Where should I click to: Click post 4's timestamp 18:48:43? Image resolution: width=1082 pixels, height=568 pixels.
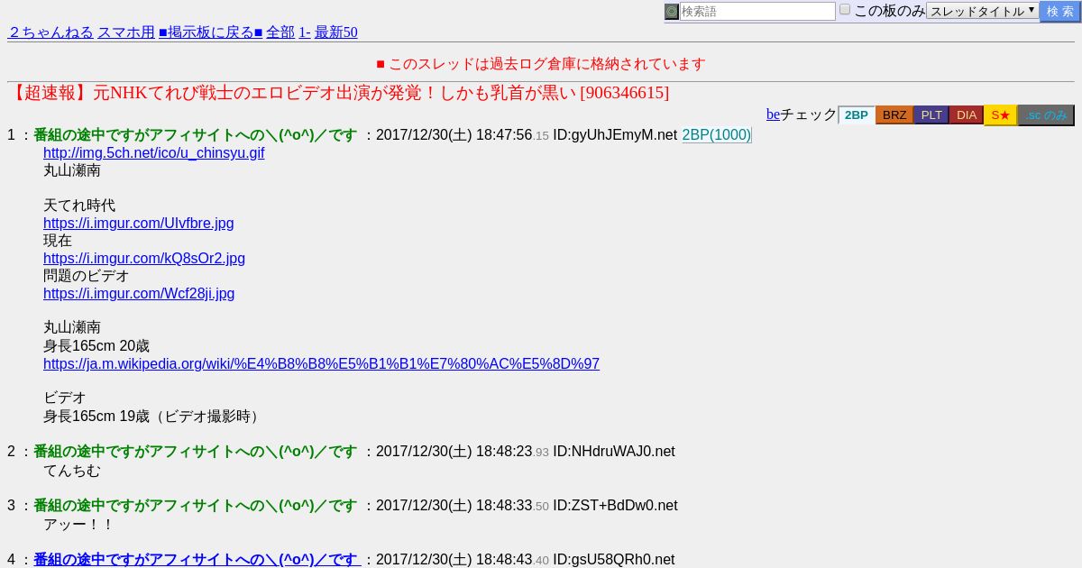click(x=504, y=560)
